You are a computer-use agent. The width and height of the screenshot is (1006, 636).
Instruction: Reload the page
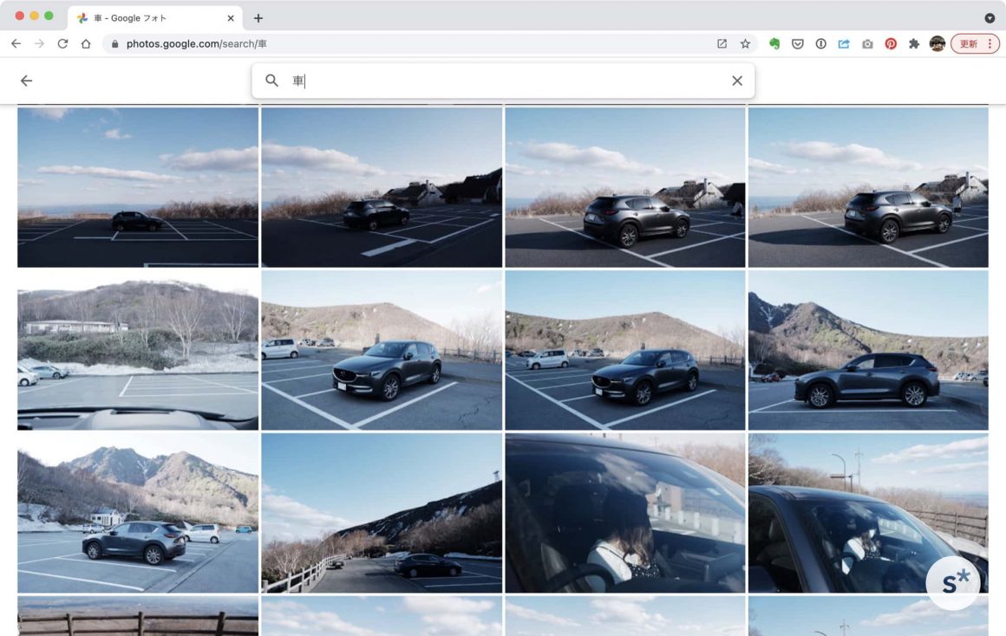coord(62,43)
